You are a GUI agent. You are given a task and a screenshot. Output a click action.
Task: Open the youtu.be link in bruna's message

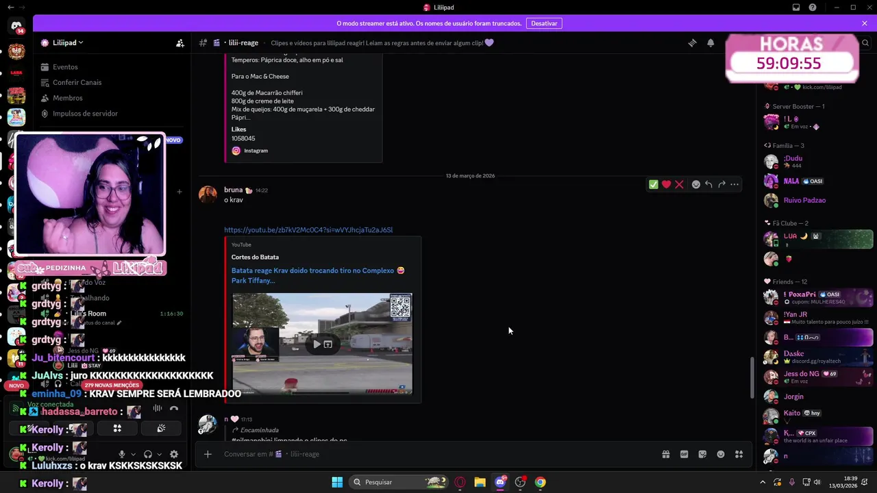click(x=308, y=230)
